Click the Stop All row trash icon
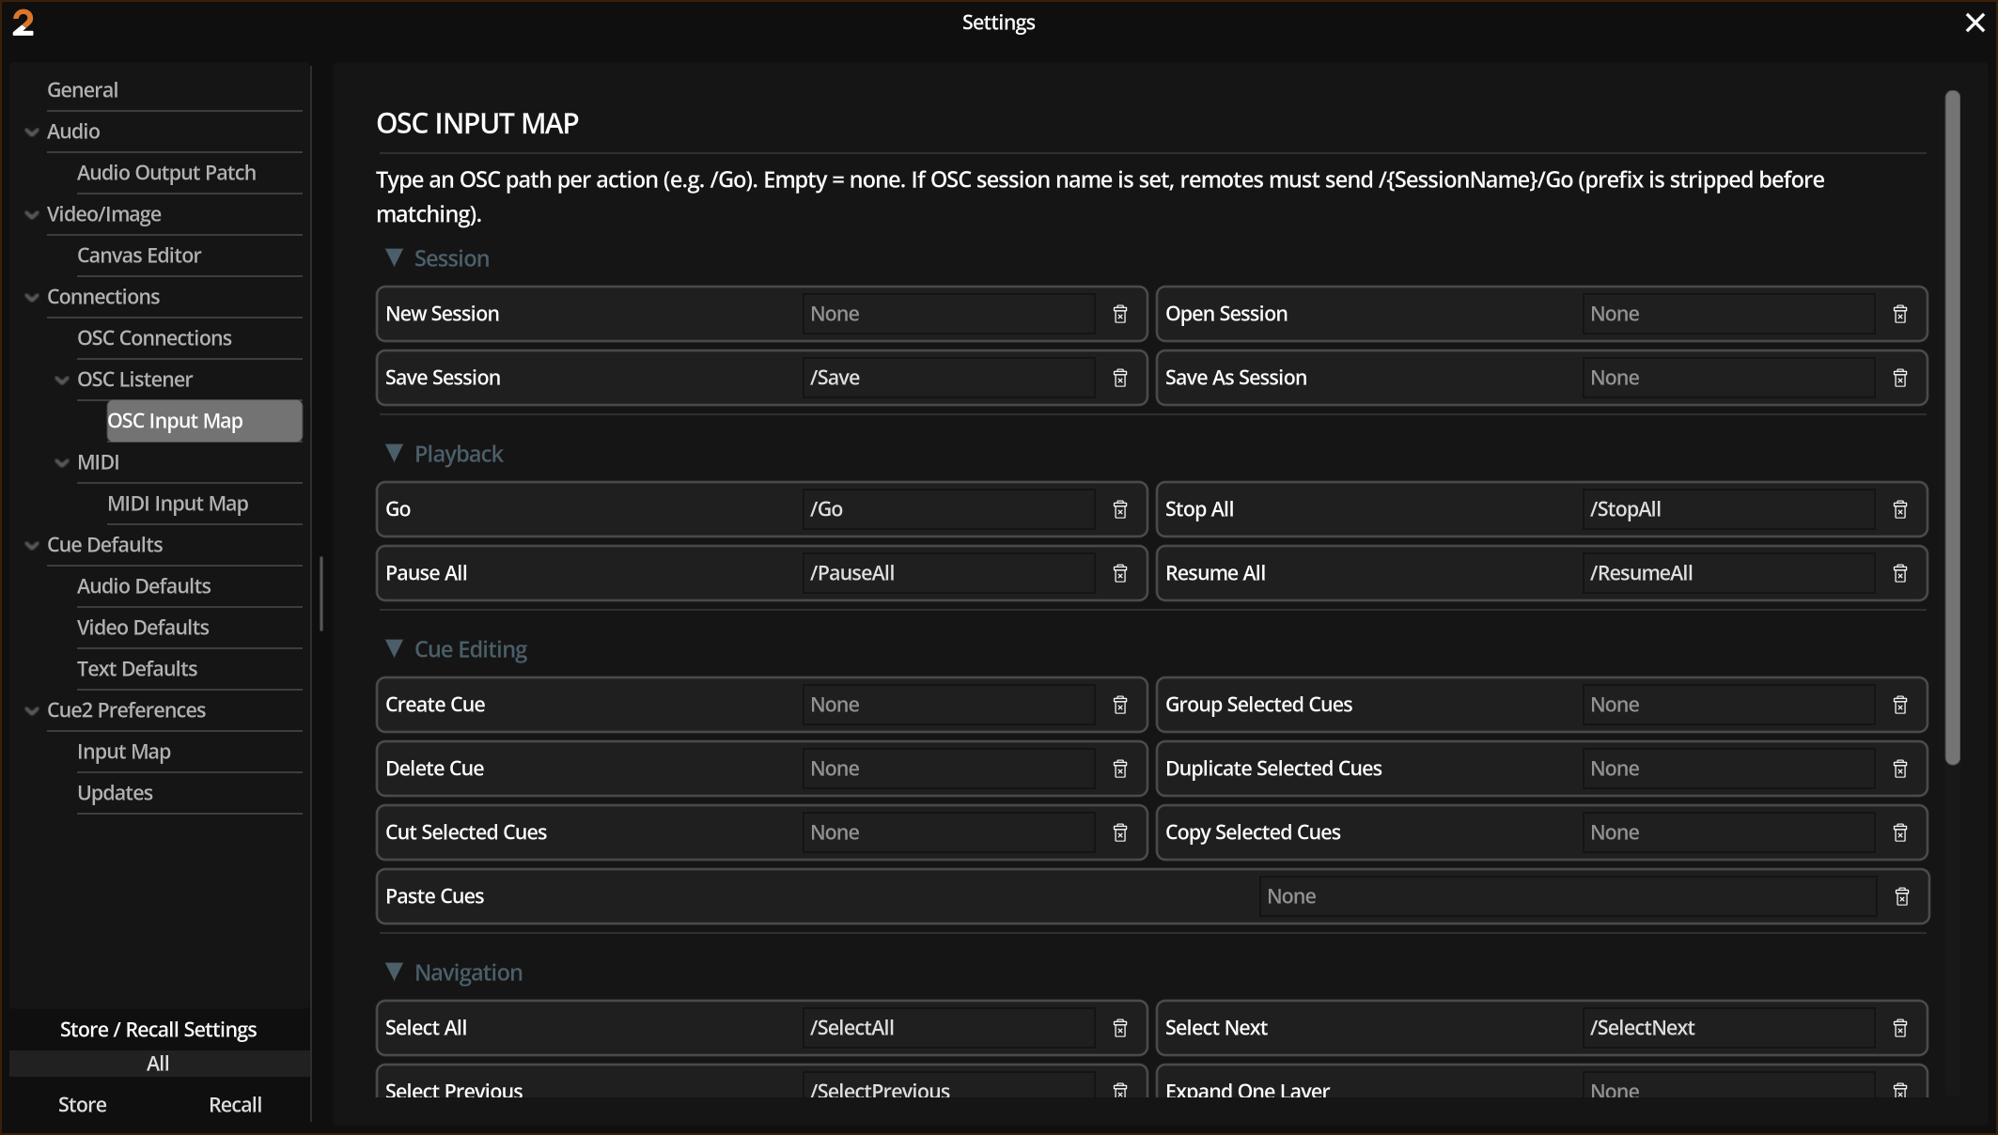The width and height of the screenshot is (1998, 1135). click(1900, 509)
